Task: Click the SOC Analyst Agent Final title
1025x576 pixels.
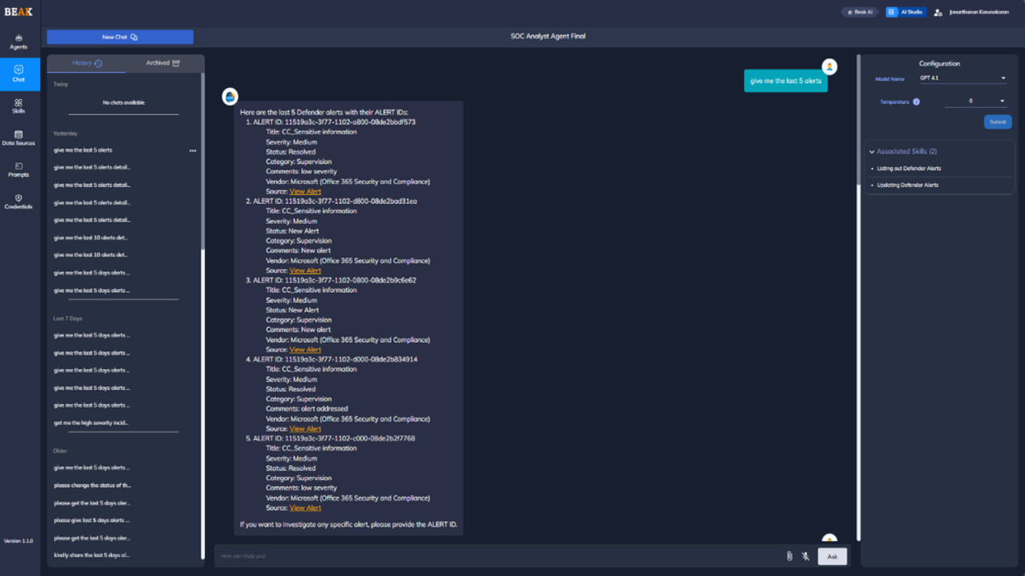Action: coord(548,37)
